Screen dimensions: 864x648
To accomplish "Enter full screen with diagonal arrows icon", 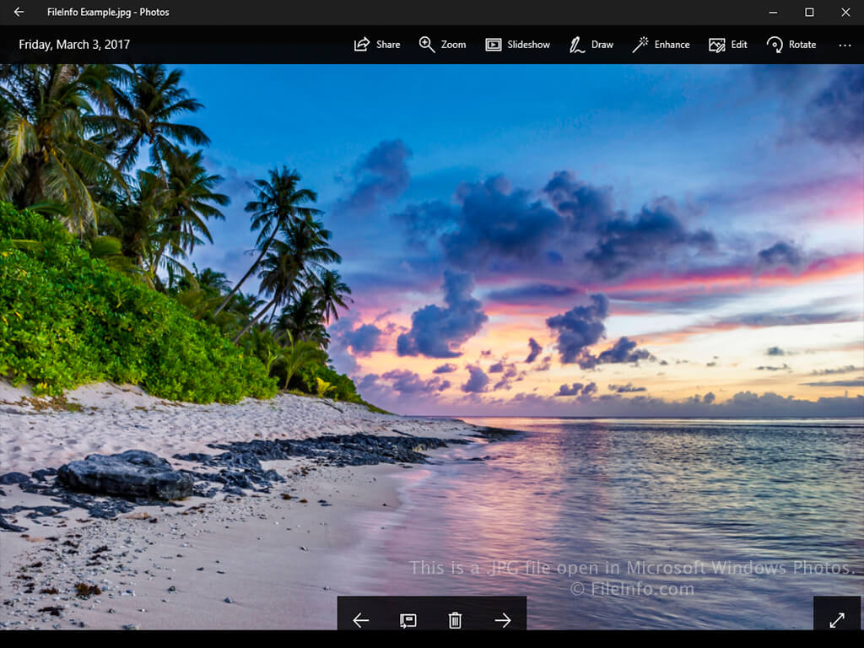I will [x=837, y=620].
